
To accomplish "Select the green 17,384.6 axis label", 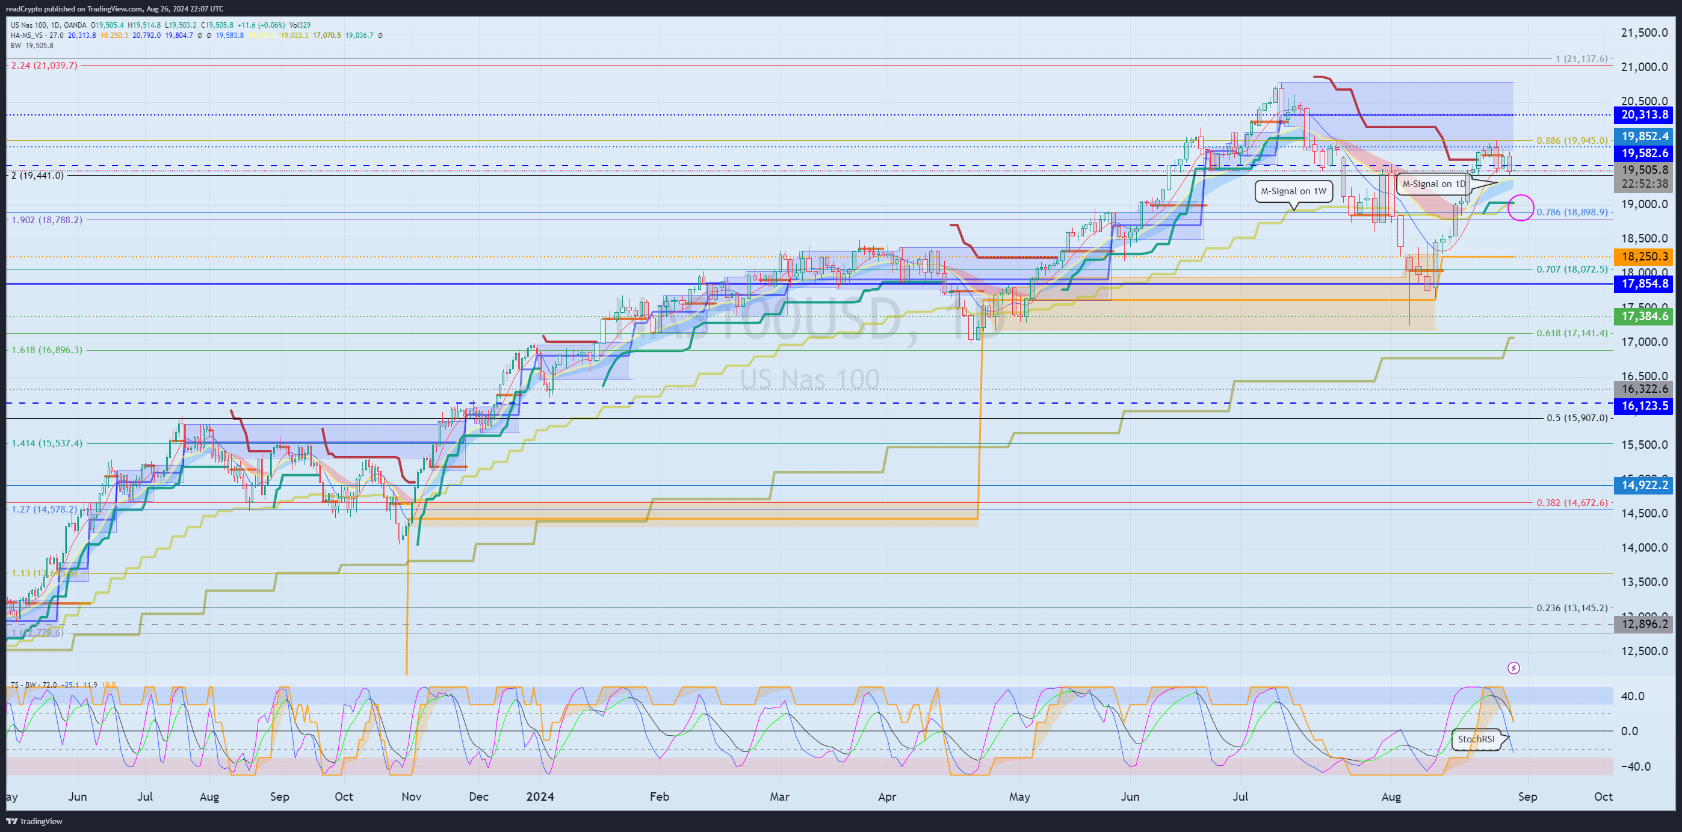I will (x=1643, y=316).
